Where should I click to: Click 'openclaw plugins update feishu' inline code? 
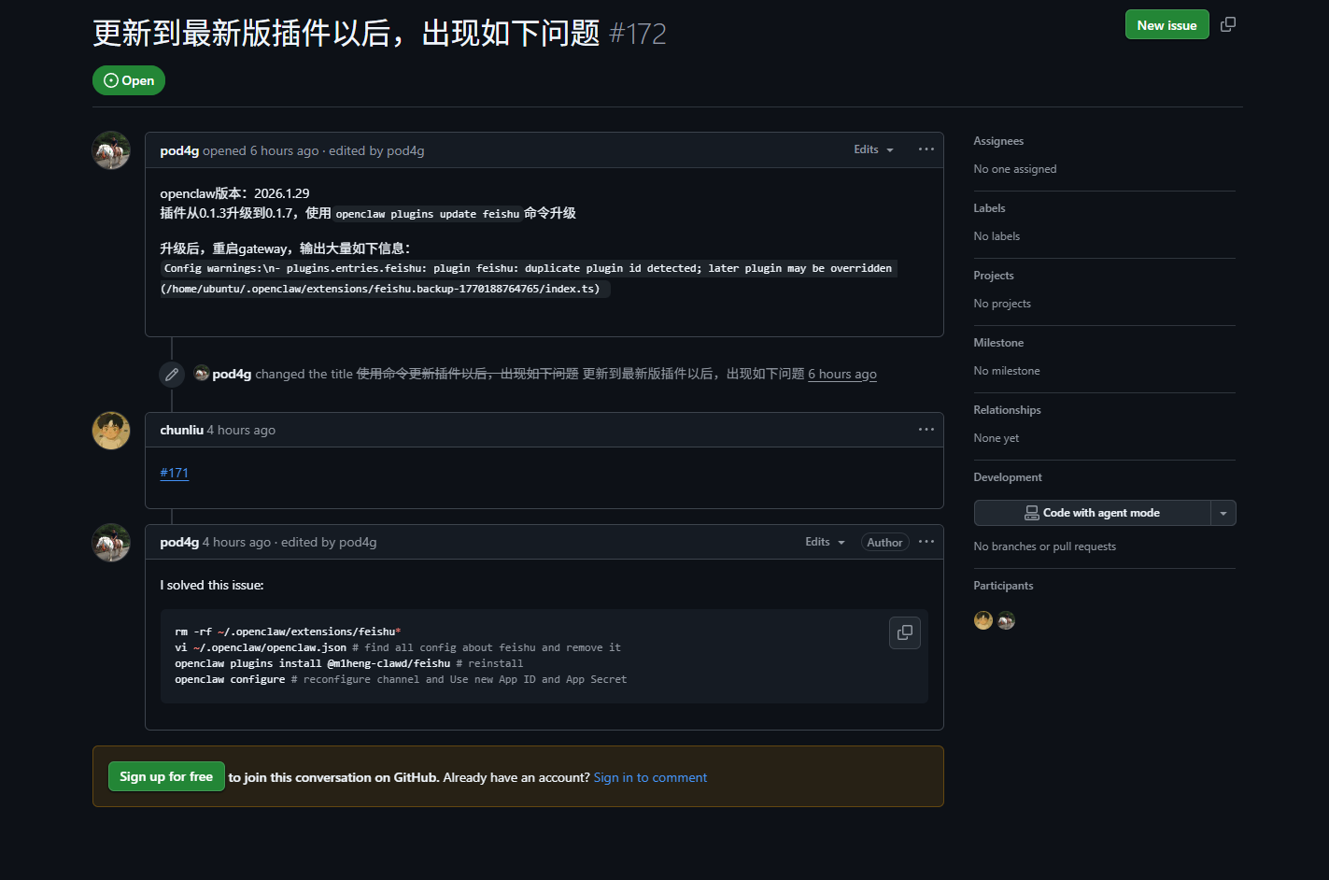pos(428,214)
